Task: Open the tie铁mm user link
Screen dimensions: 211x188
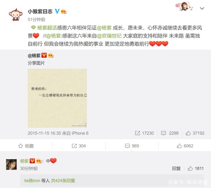Action: click(x=32, y=181)
